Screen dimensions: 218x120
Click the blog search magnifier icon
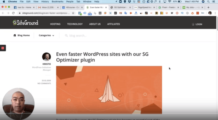(x=66, y=36)
